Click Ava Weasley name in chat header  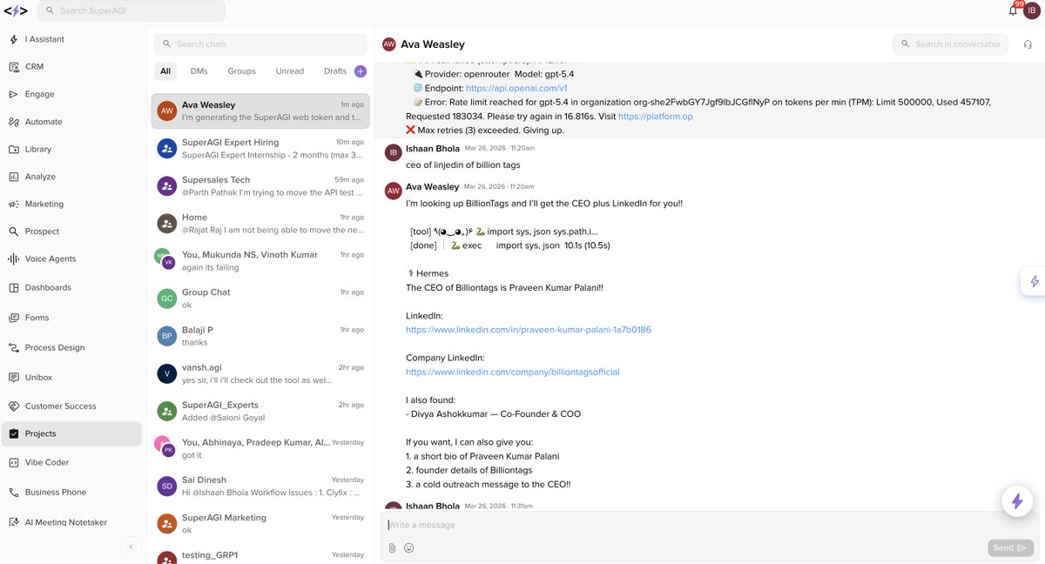[x=433, y=44]
